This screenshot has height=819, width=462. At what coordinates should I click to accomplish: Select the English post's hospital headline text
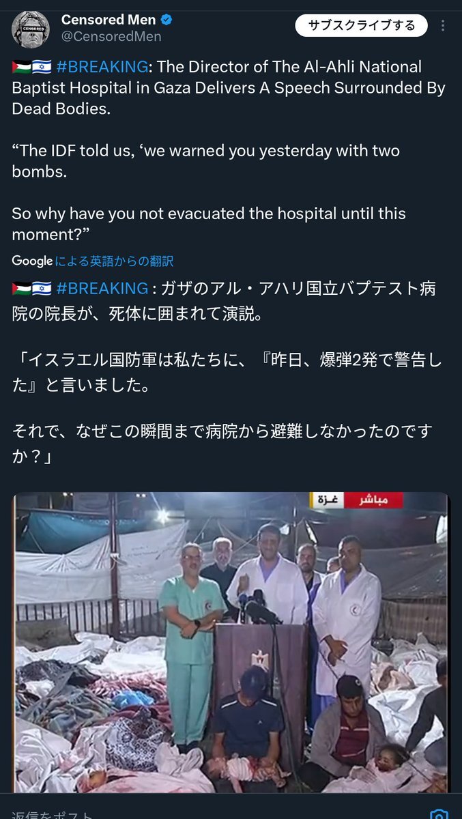click(x=229, y=88)
